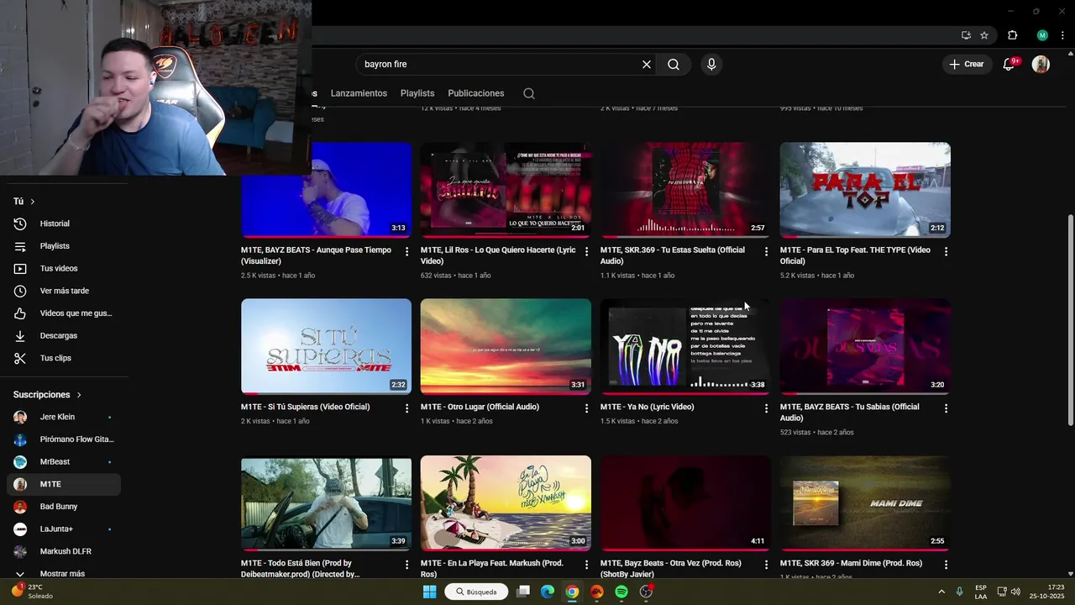Open the Windows Start menu
This screenshot has width=1075, height=605.
tap(429, 592)
